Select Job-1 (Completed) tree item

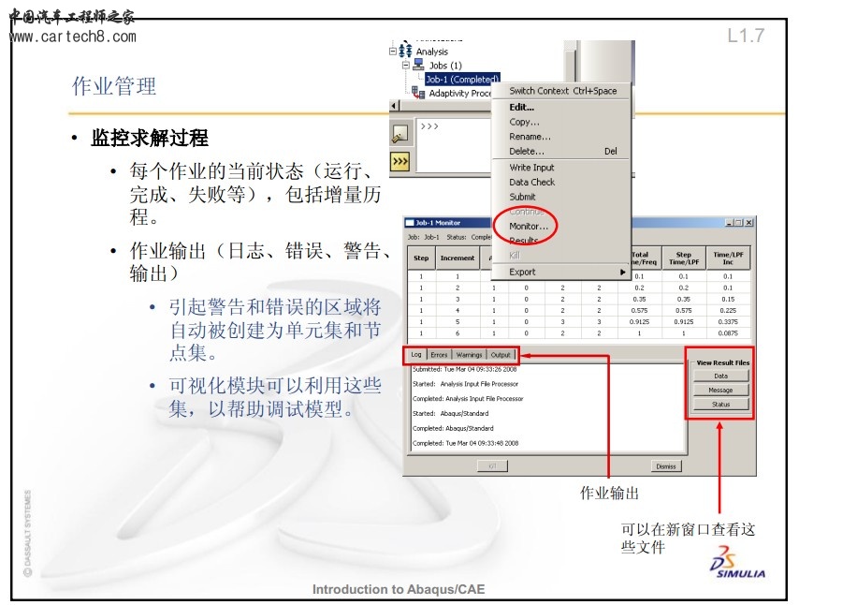[x=462, y=80]
